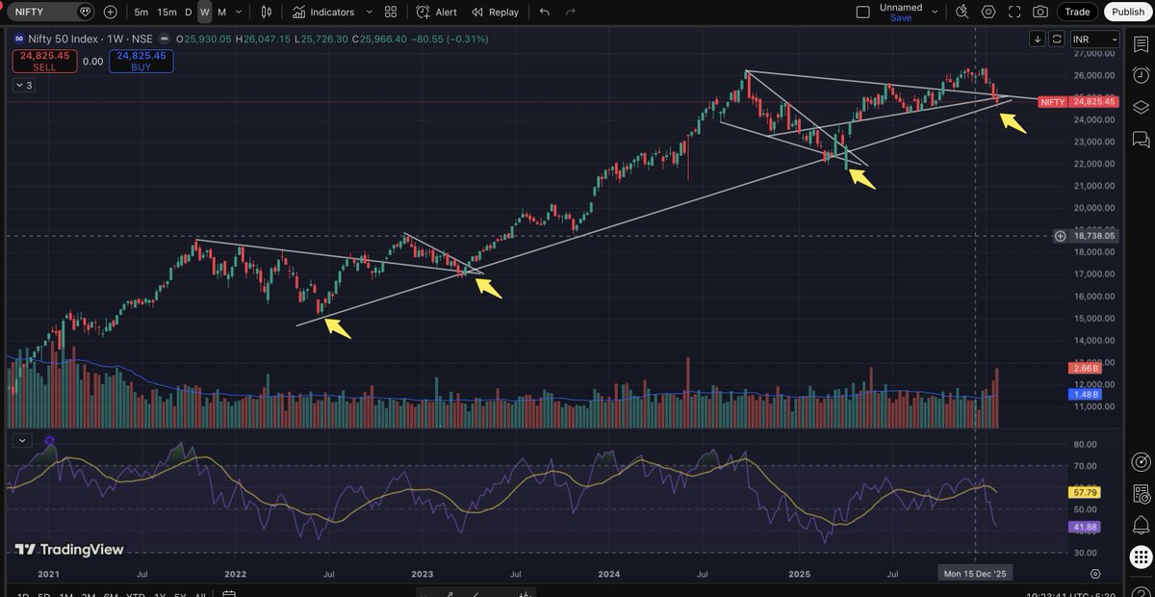Enter fullscreen mode
Image resolution: width=1155 pixels, height=597 pixels.
(1014, 12)
